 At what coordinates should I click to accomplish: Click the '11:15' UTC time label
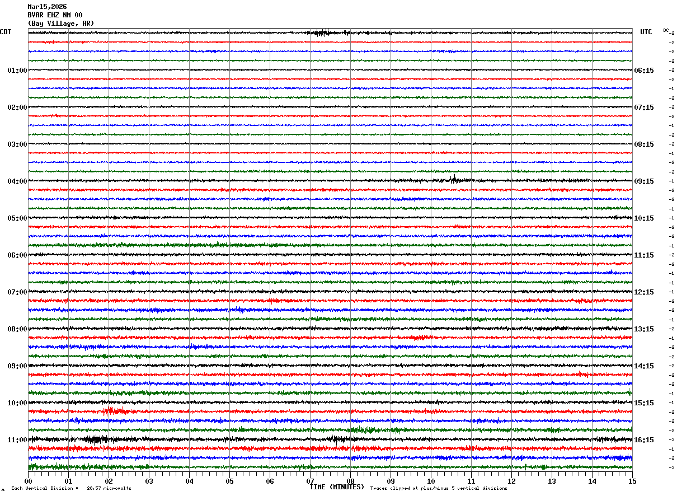[x=644, y=255]
